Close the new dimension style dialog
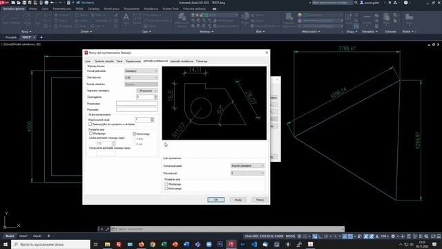The image size is (442, 249). (267, 53)
